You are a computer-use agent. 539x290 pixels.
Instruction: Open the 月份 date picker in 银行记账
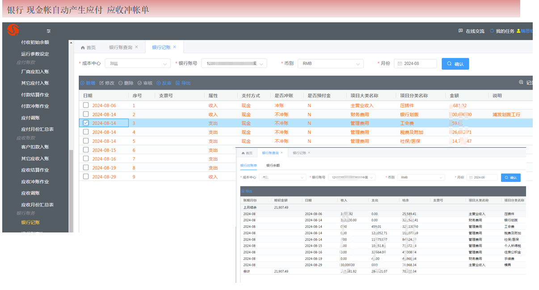click(x=415, y=64)
